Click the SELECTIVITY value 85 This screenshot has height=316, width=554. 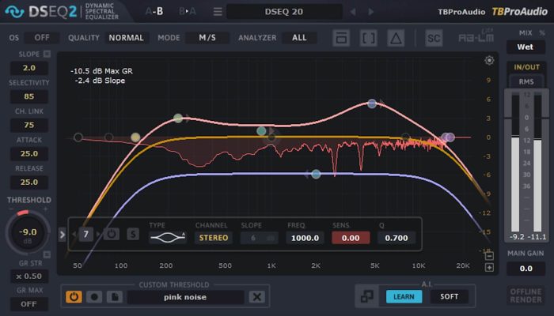point(29,96)
